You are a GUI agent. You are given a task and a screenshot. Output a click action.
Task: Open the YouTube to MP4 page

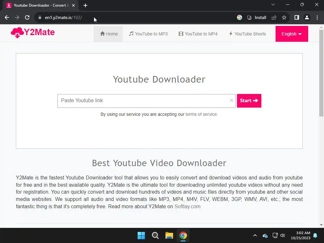[198, 34]
